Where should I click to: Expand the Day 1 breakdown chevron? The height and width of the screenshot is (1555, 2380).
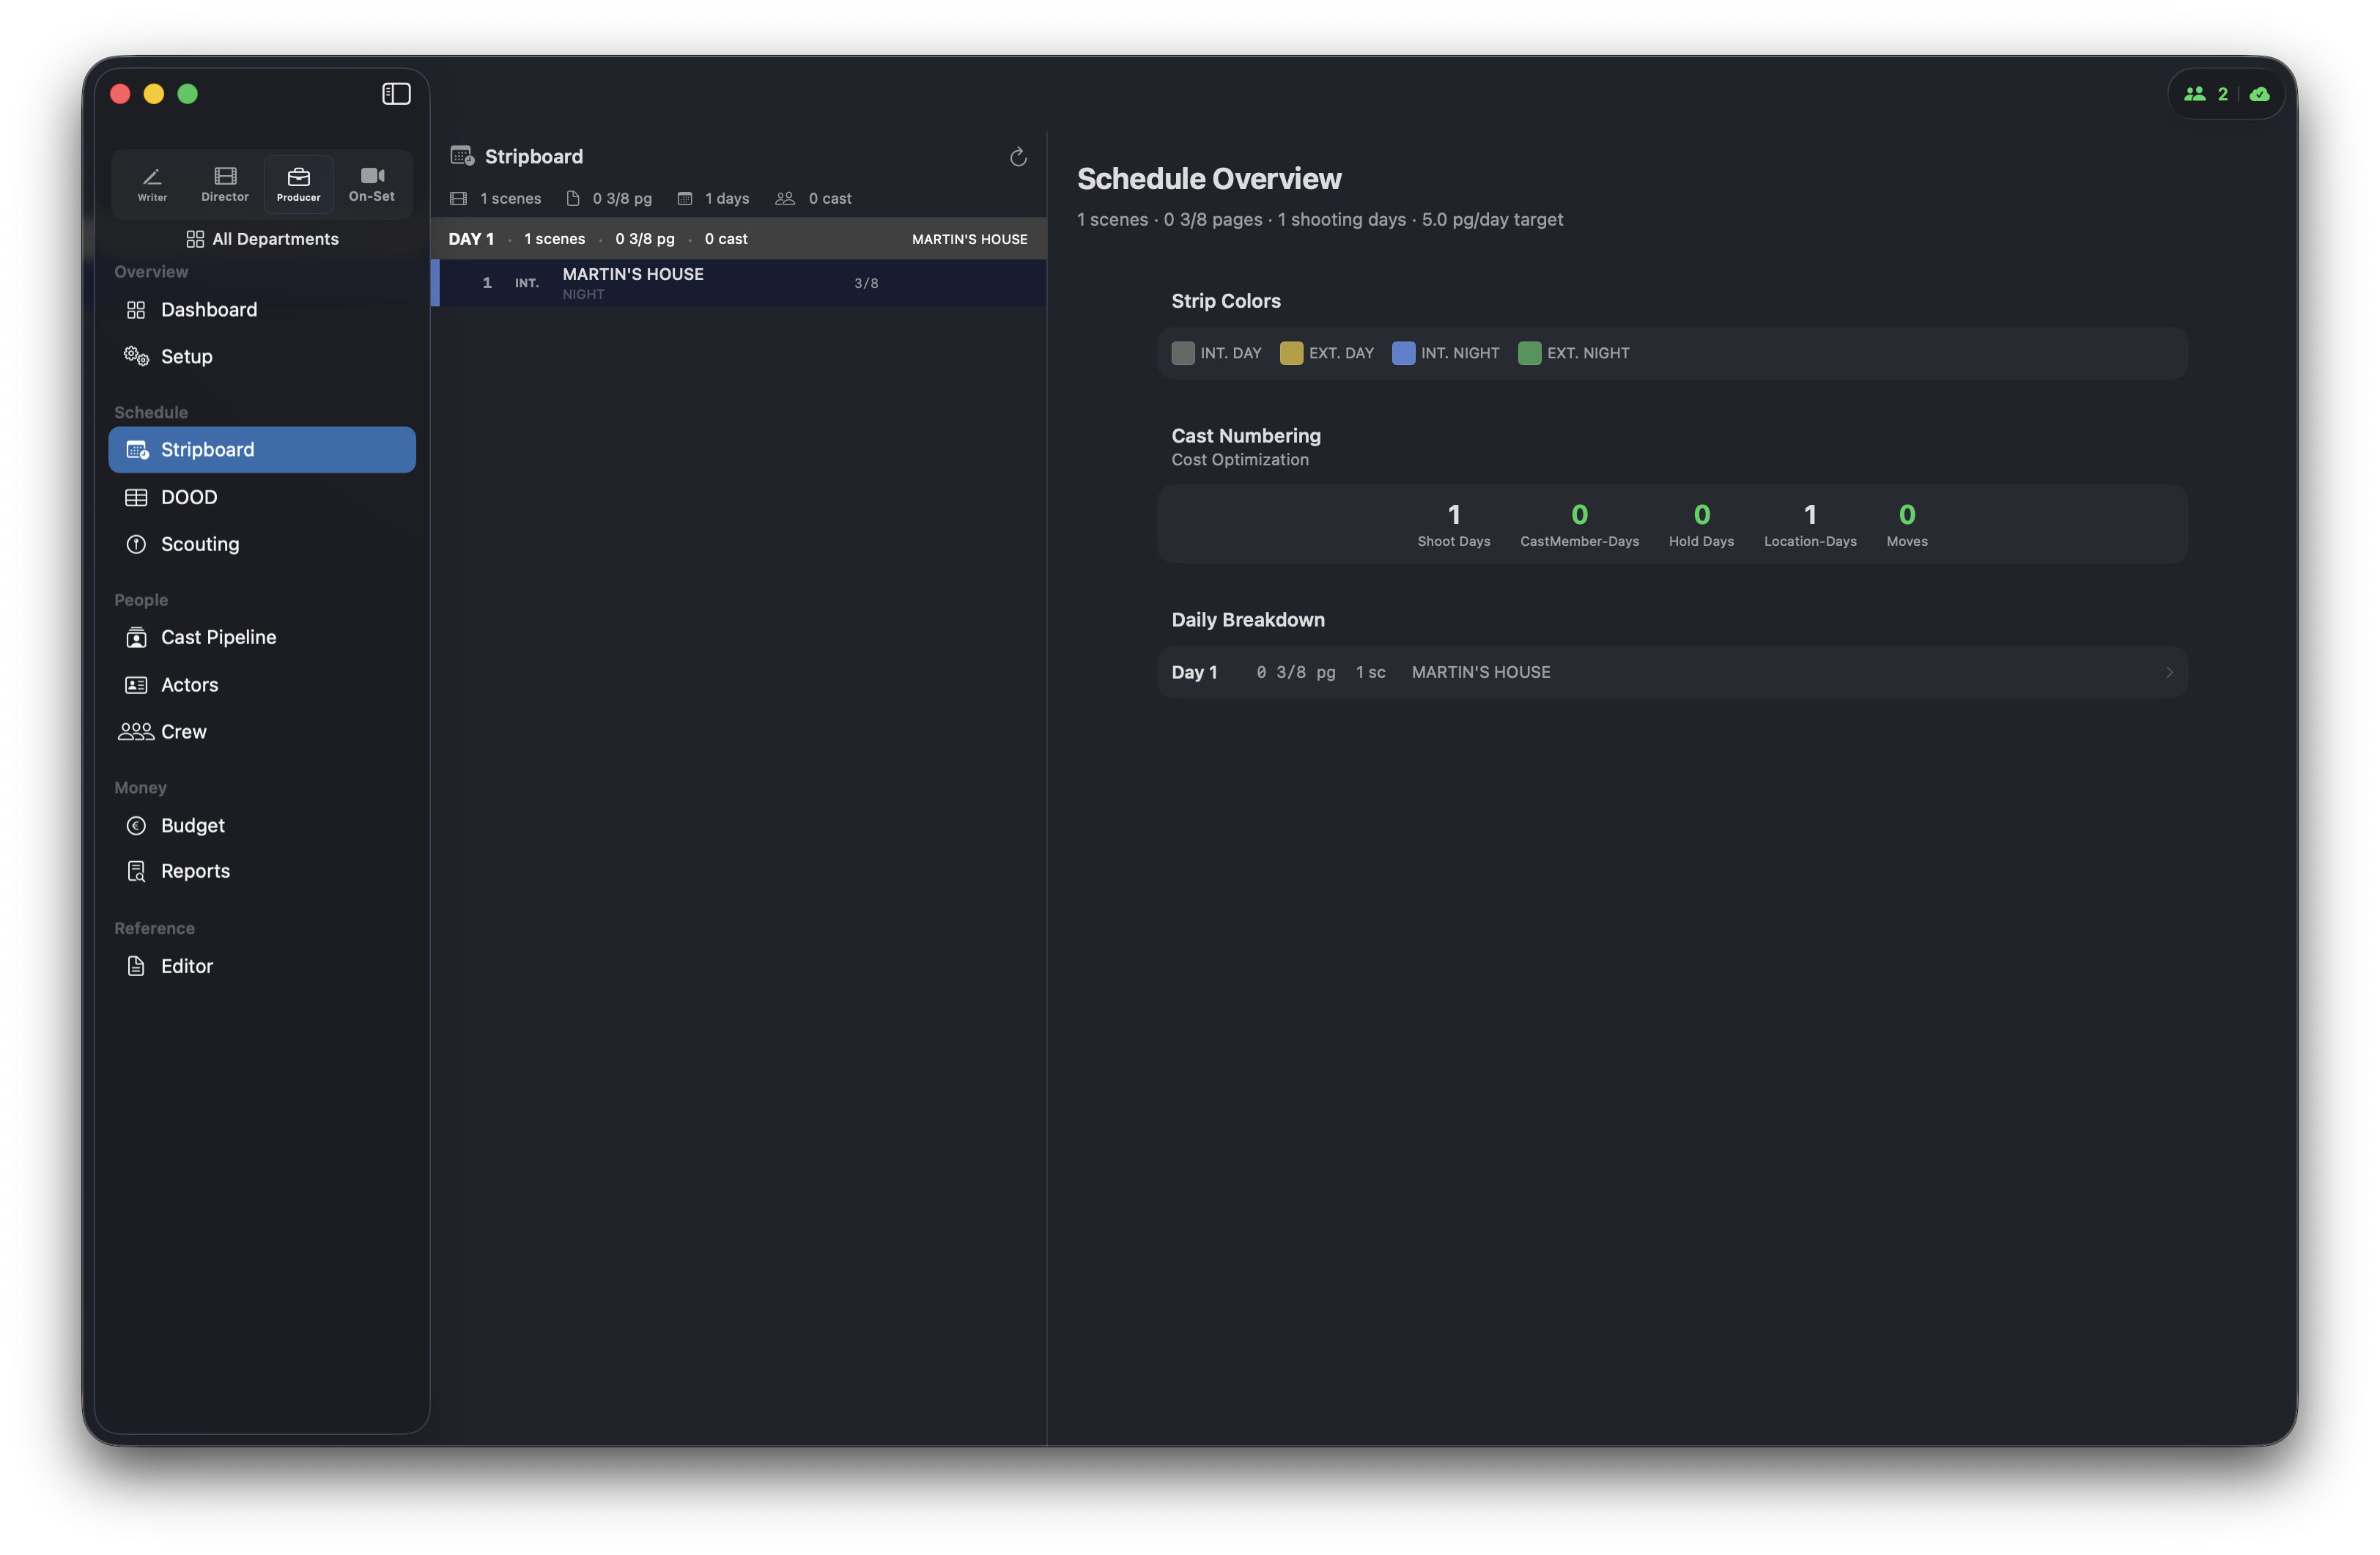point(2168,672)
